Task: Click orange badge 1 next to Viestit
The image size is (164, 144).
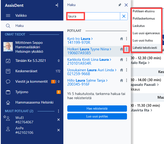Action: point(53,82)
